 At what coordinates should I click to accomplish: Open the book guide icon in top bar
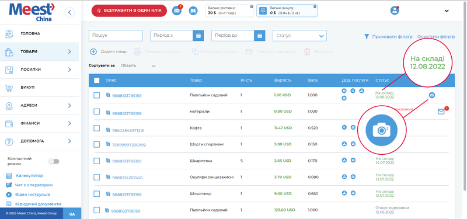point(193,11)
